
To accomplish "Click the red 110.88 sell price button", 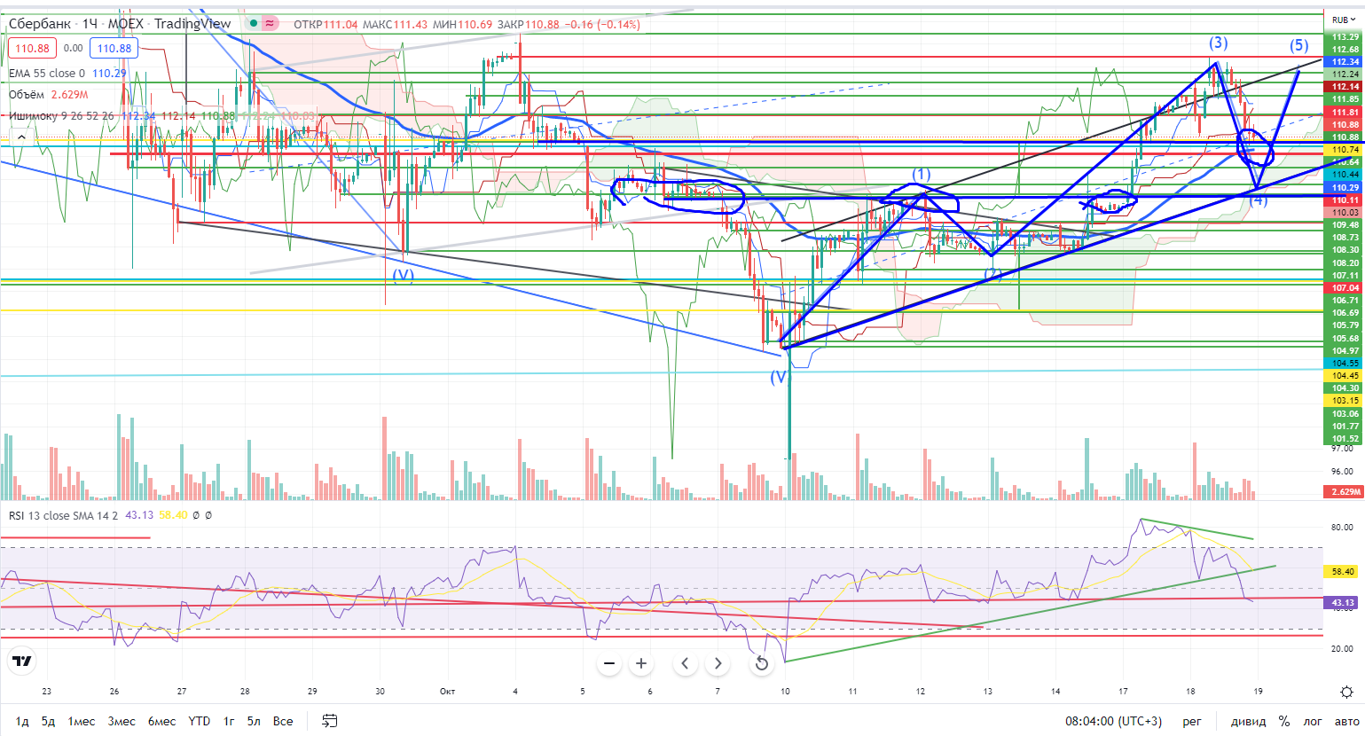I will coord(32,49).
